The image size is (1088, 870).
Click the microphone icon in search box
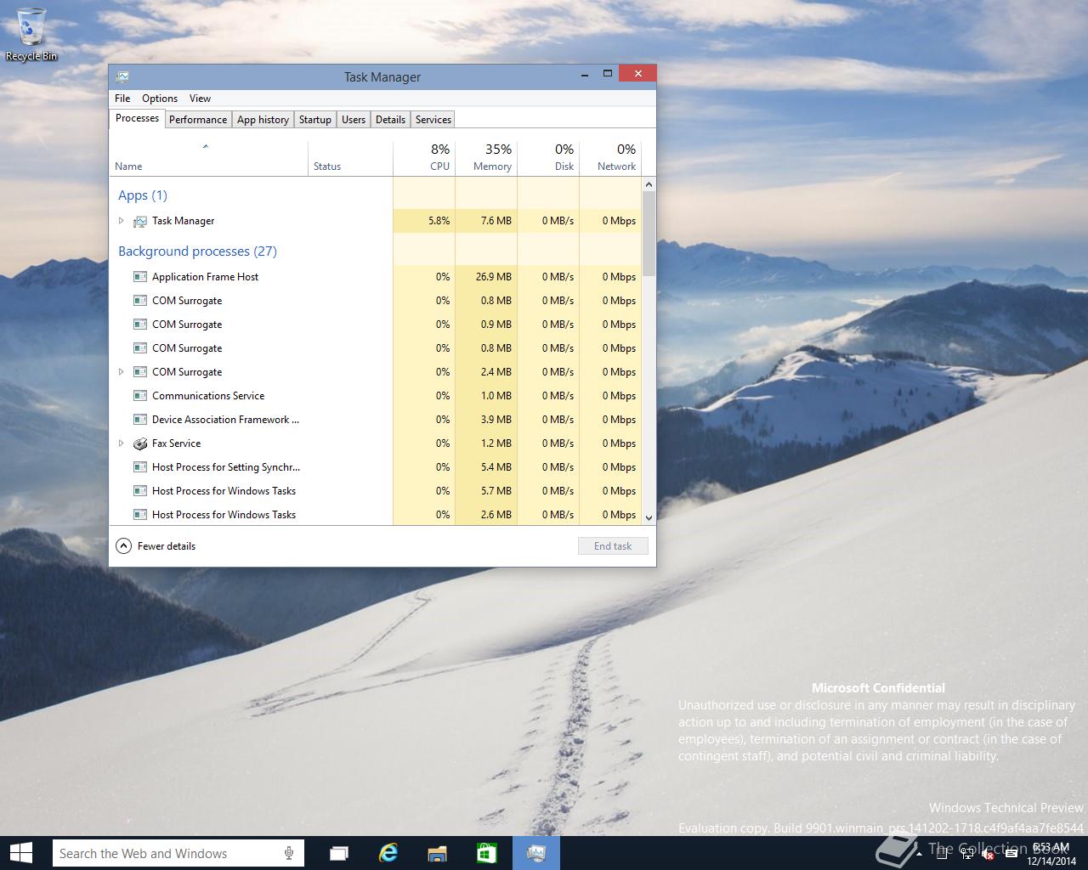[x=289, y=853]
